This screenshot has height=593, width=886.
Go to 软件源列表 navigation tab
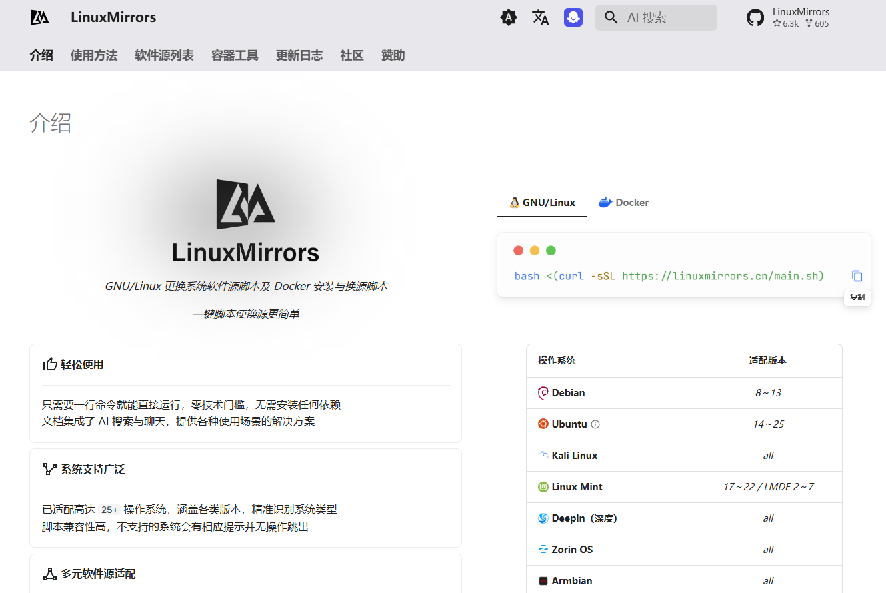(164, 55)
